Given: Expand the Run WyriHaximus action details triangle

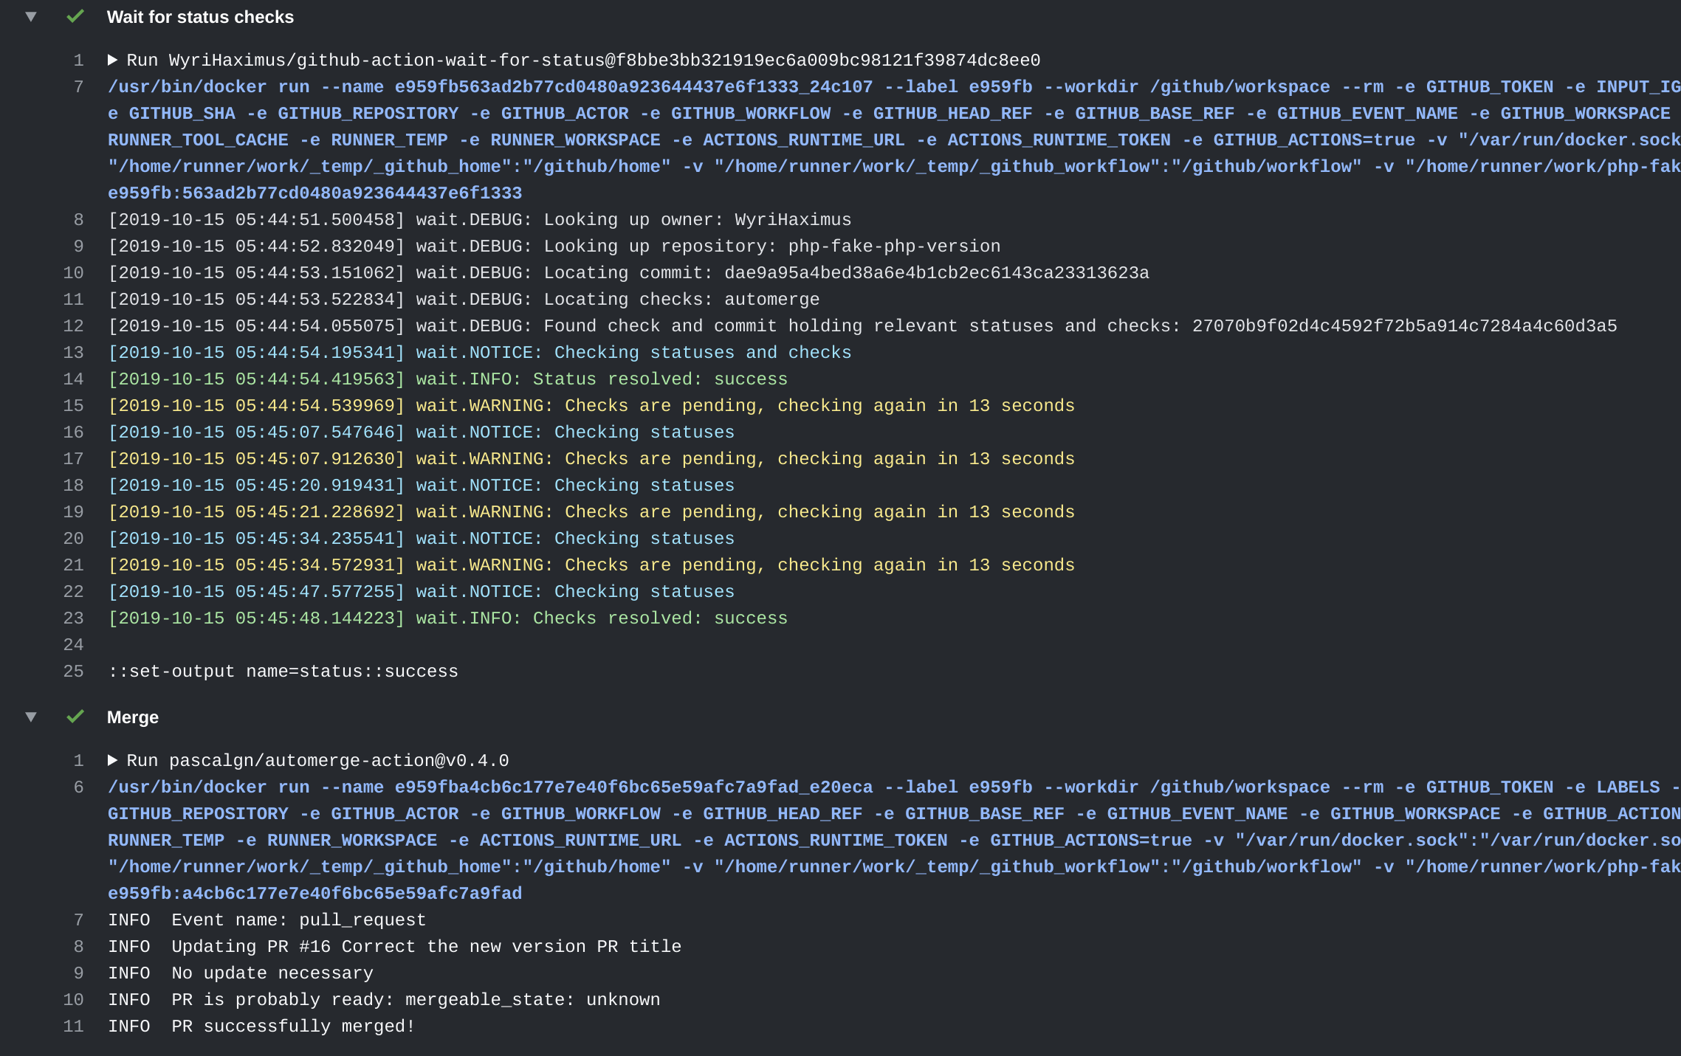Looking at the screenshot, I should [x=112, y=60].
